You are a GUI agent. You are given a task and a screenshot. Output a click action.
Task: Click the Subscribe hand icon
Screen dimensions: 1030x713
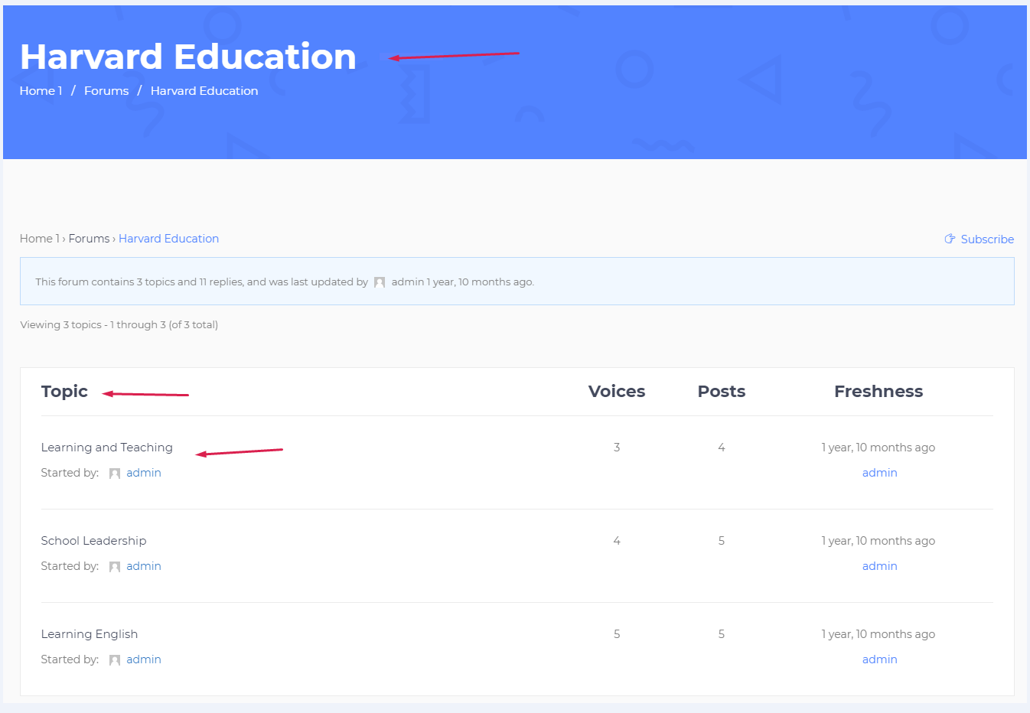pos(950,239)
